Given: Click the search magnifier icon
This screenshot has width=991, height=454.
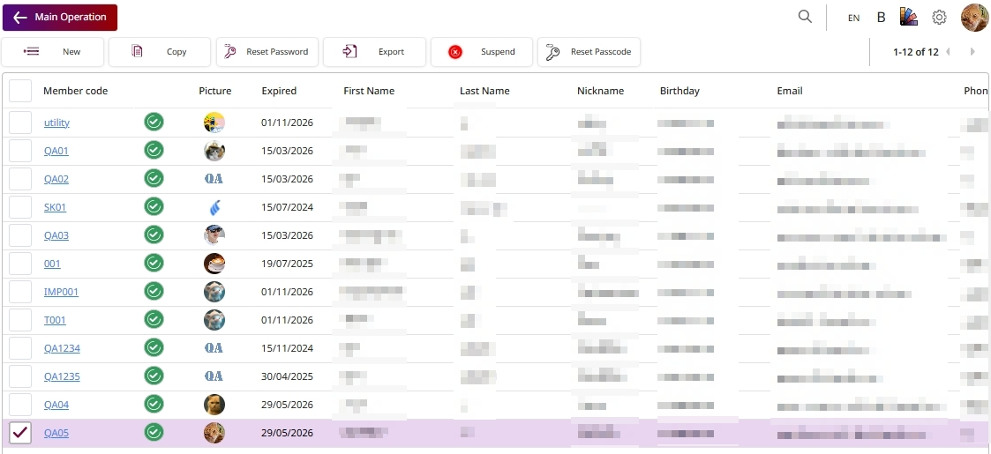Looking at the screenshot, I should pos(805,17).
